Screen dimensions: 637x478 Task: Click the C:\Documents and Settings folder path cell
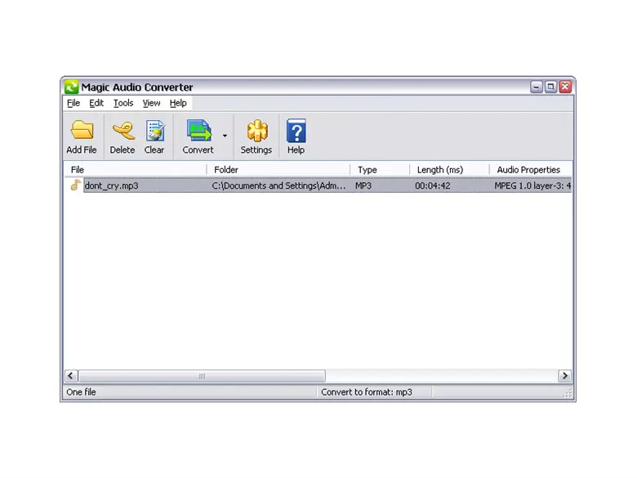278,185
